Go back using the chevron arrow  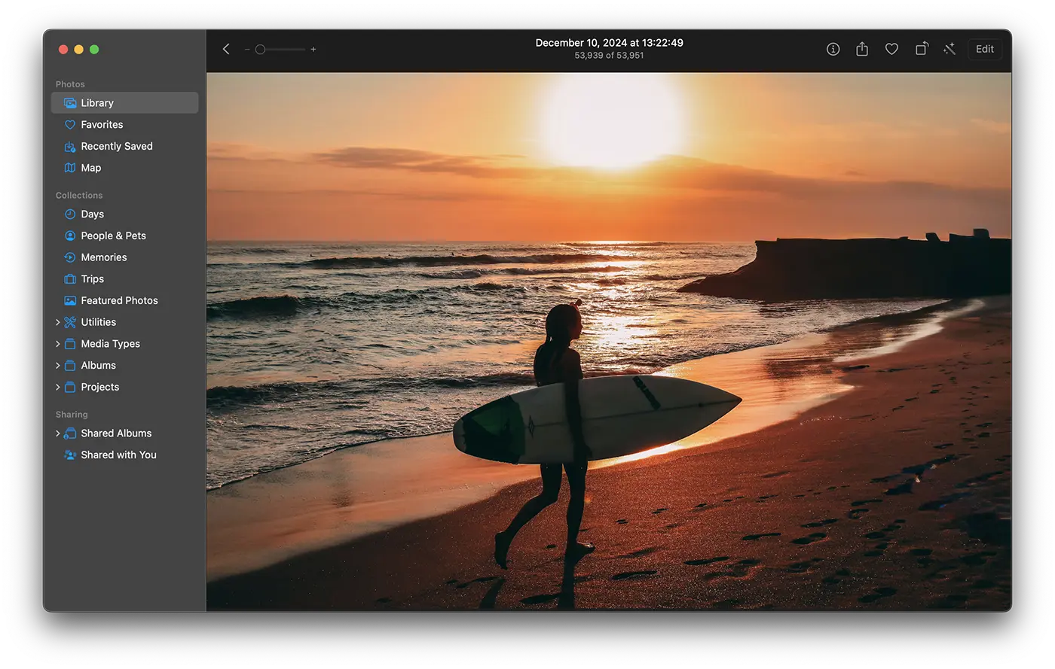pos(226,49)
